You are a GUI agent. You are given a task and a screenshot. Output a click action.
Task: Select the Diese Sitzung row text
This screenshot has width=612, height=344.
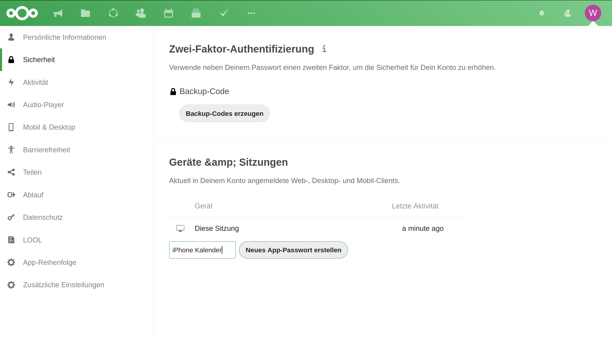click(x=217, y=228)
